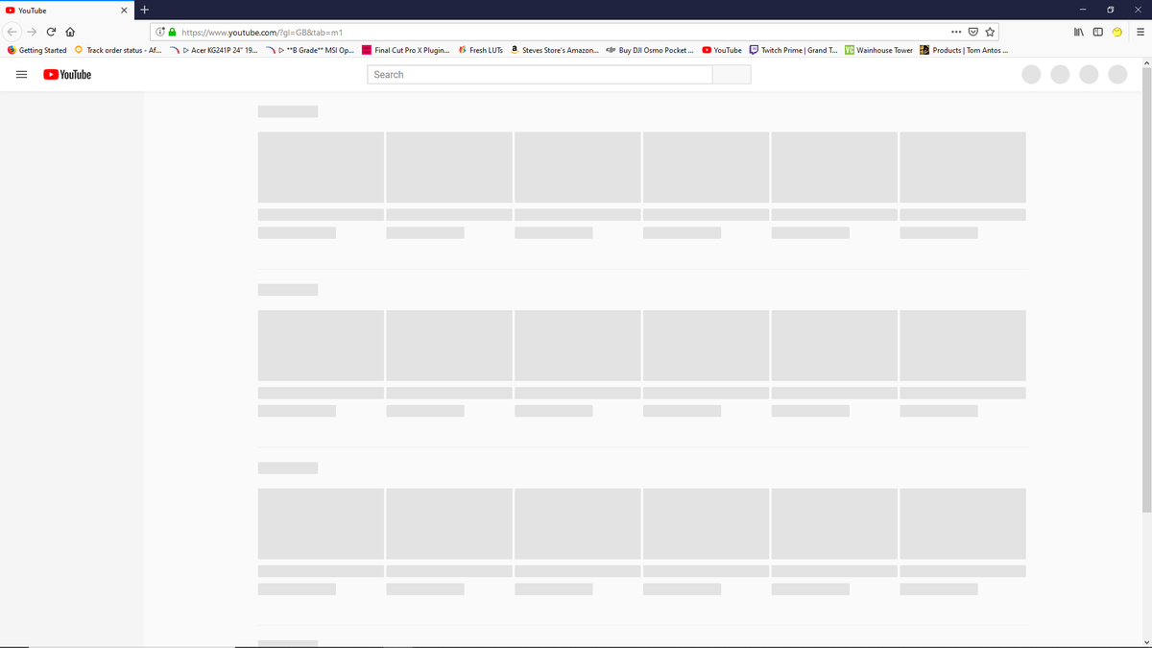
Task: Open the Firefox application menu
Action: [x=1140, y=32]
